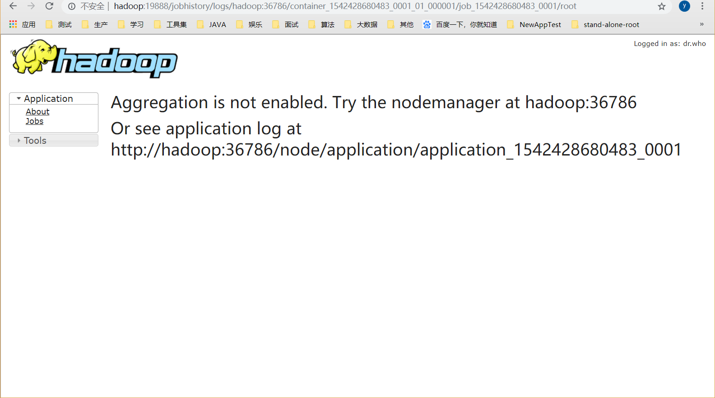This screenshot has width=715, height=398.
Task: Open the Apps grid shortcut 应用
Action: pos(23,24)
